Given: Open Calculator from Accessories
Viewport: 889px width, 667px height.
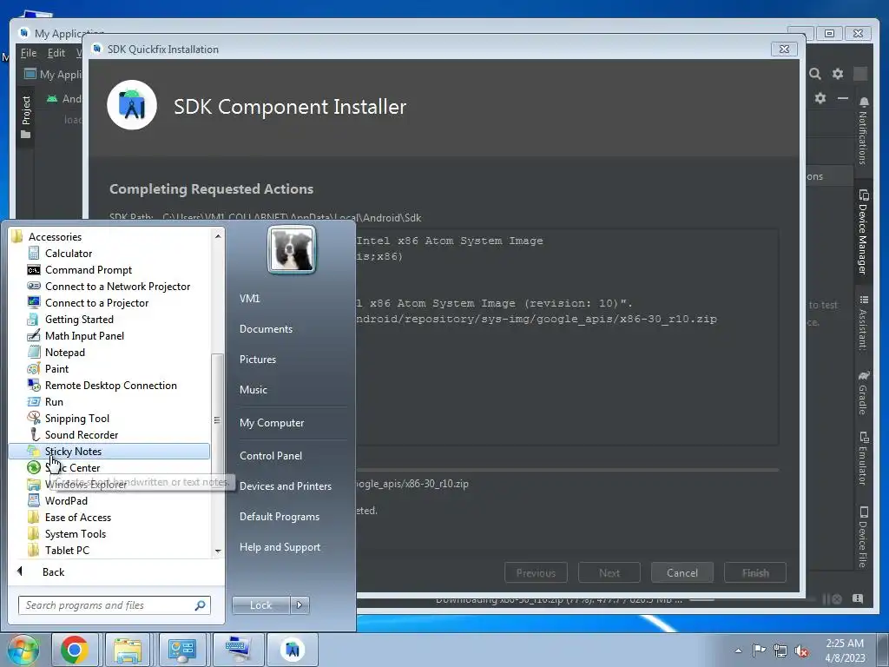Looking at the screenshot, I should (x=68, y=254).
